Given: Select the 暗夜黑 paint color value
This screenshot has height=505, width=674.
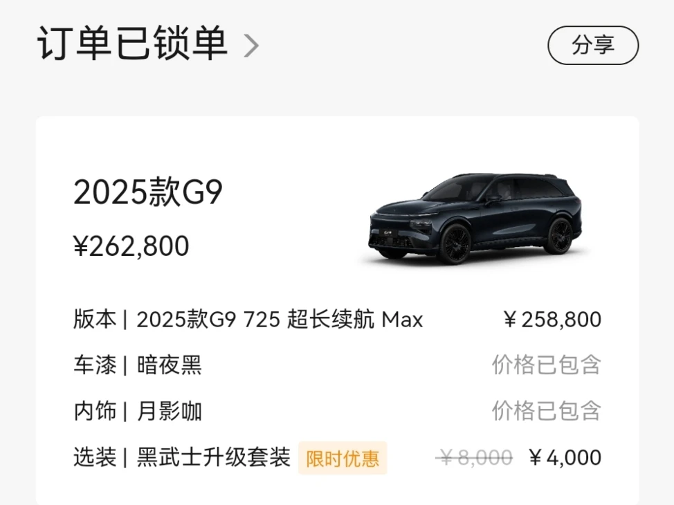Looking at the screenshot, I should [x=170, y=365].
